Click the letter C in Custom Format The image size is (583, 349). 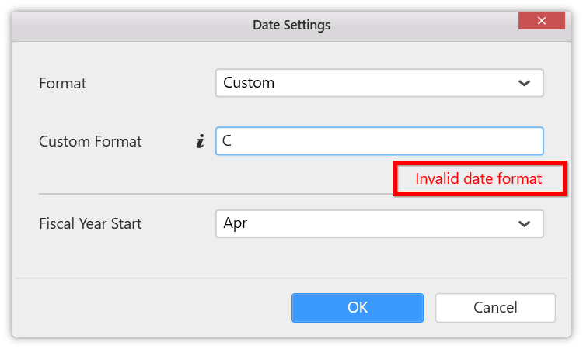coord(227,141)
